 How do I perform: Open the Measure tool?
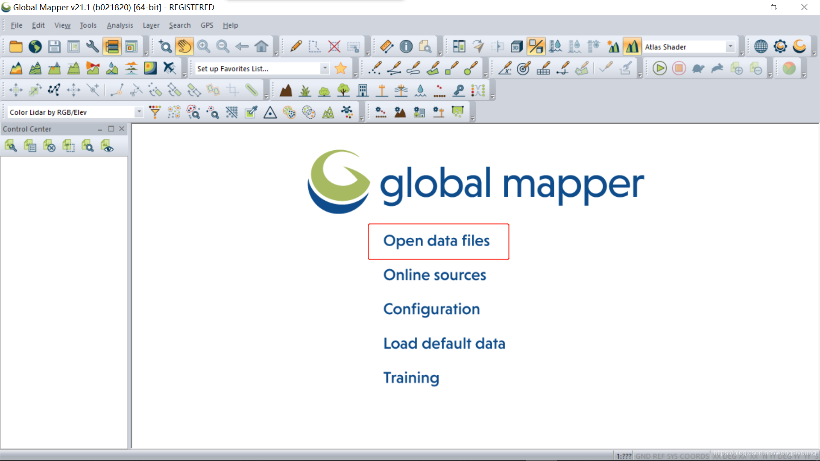(x=386, y=46)
